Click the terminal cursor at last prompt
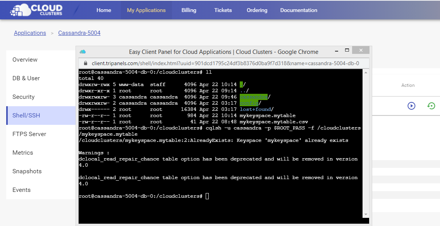 coord(207,196)
